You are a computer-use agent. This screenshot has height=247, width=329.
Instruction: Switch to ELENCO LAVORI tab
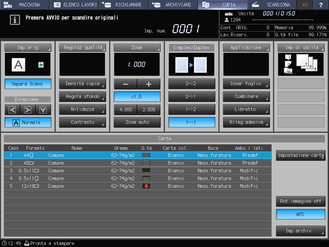[x=74, y=4]
